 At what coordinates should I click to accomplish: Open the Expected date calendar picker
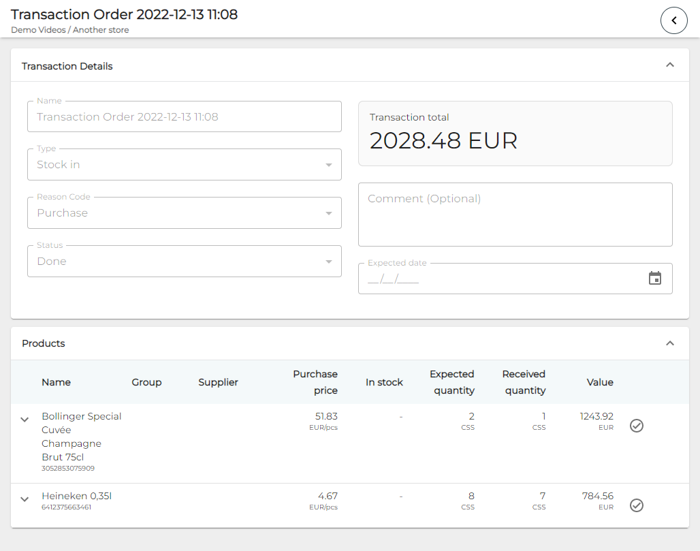click(x=654, y=279)
